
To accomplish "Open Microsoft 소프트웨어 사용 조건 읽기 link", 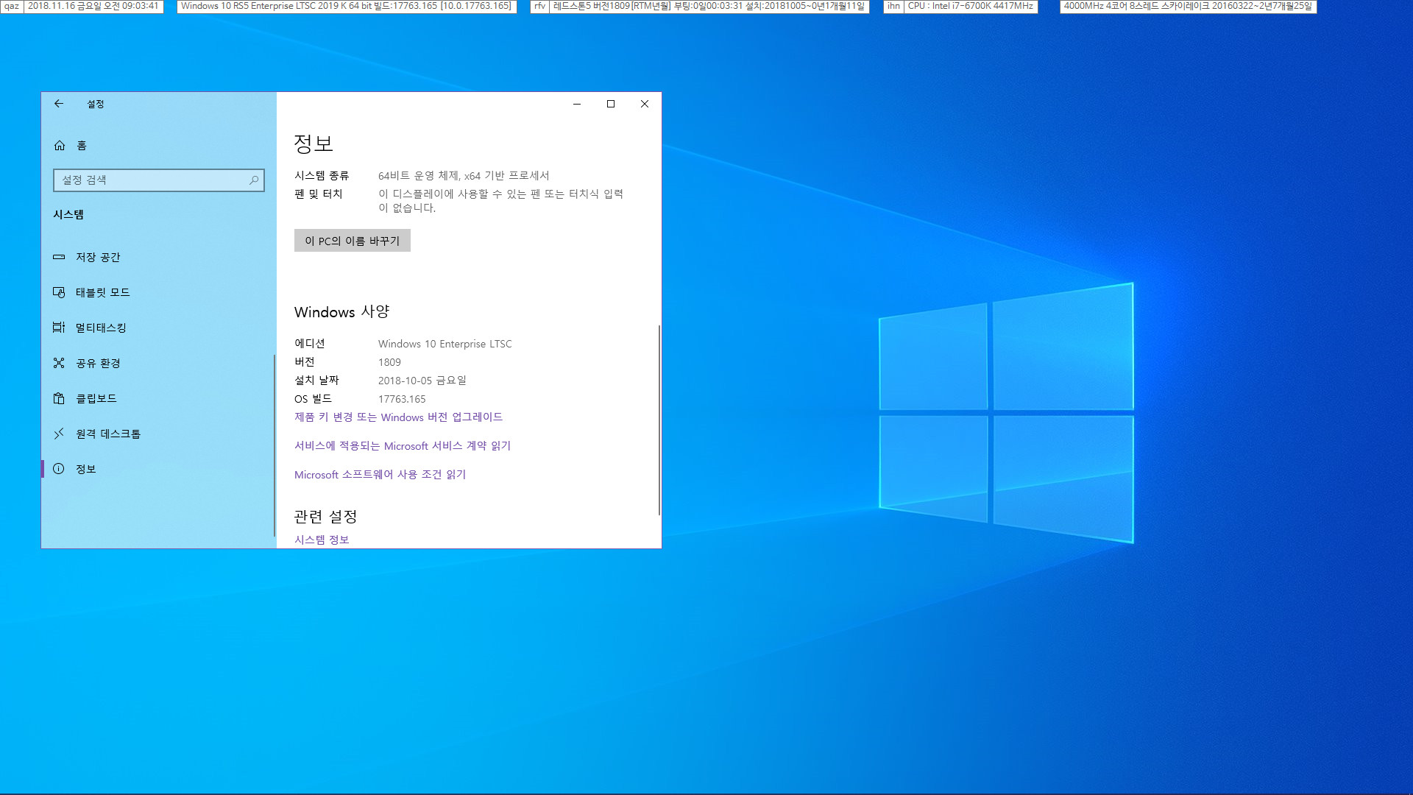I will pos(380,475).
